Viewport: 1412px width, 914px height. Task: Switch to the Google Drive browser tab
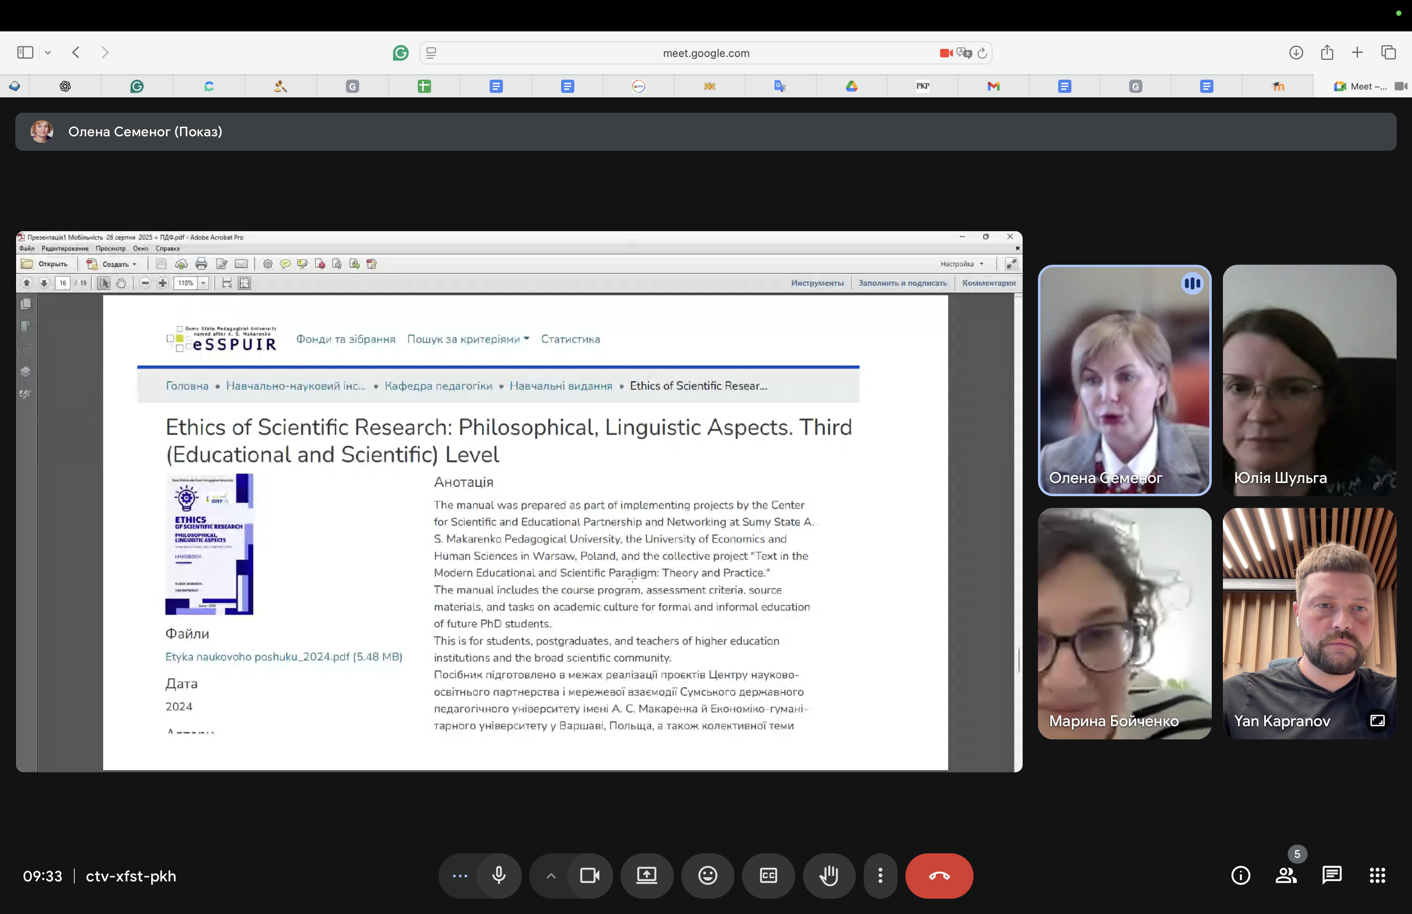pos(851,87)
